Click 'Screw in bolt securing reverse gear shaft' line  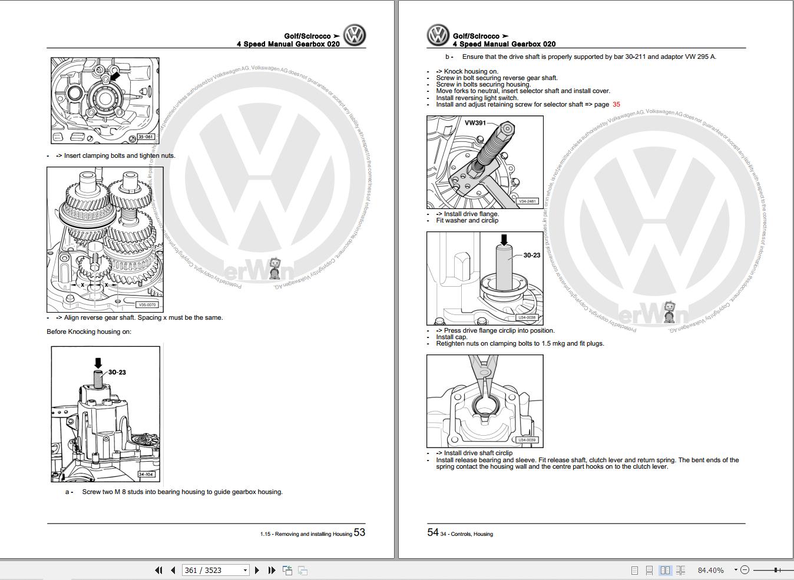point(497,78)
